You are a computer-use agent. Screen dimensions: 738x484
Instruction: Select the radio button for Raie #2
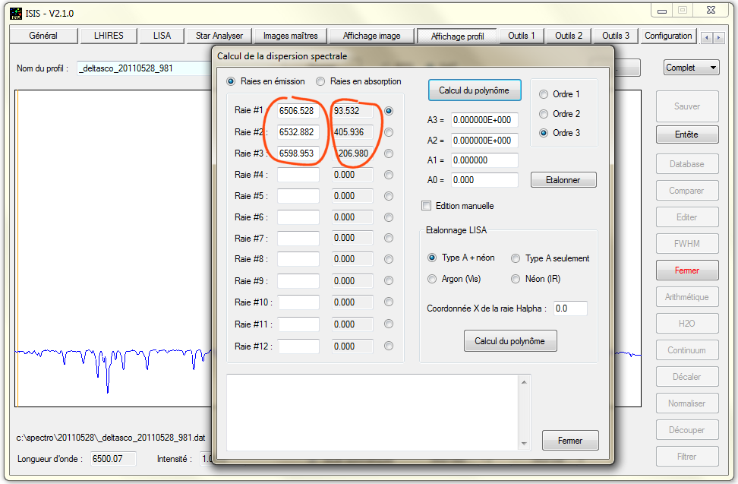click(389, 132)
